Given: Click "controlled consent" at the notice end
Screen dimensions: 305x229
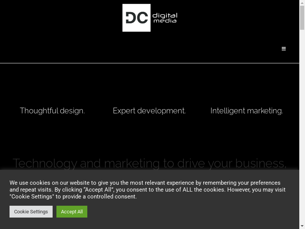Looking at the screenshot, I should (x=111, y=197).
